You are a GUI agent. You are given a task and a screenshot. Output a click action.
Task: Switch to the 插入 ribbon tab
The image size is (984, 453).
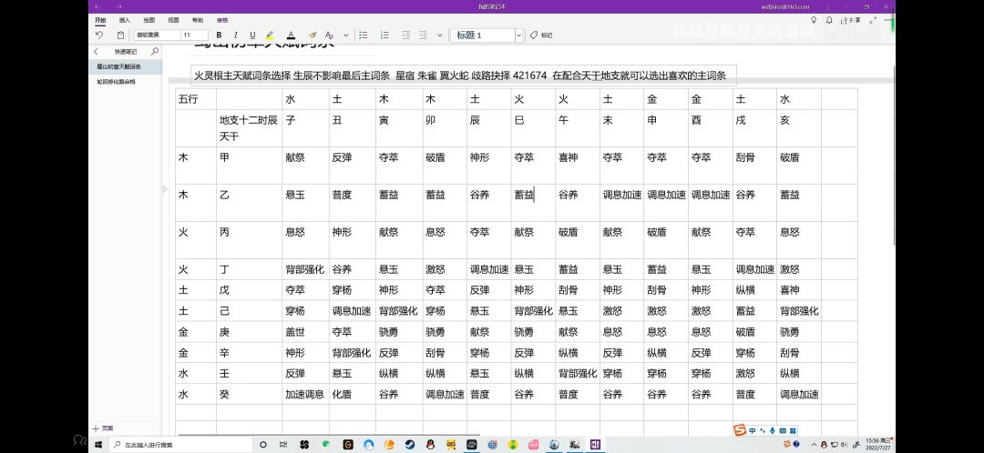click(x=124, y=19)
